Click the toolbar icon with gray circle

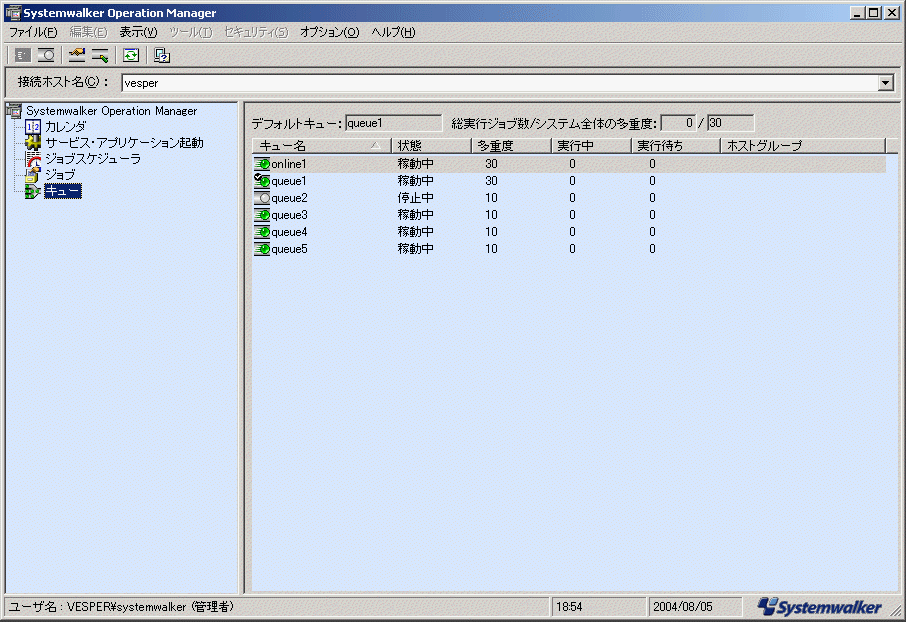(46, 56)
